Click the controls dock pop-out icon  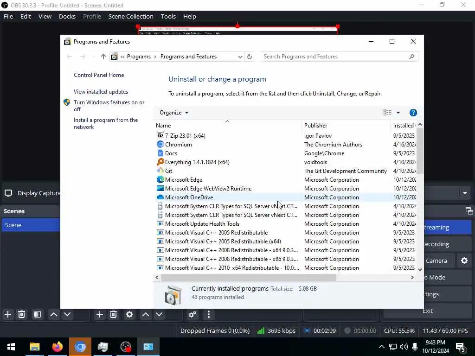tap(469, 211)
